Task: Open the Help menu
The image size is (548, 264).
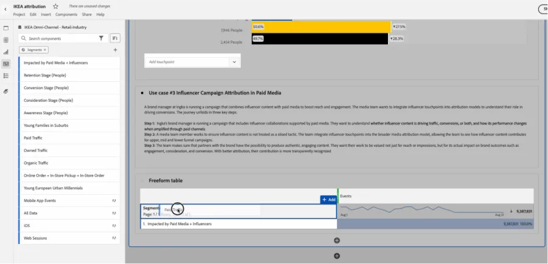Action: tap(100, 15)
